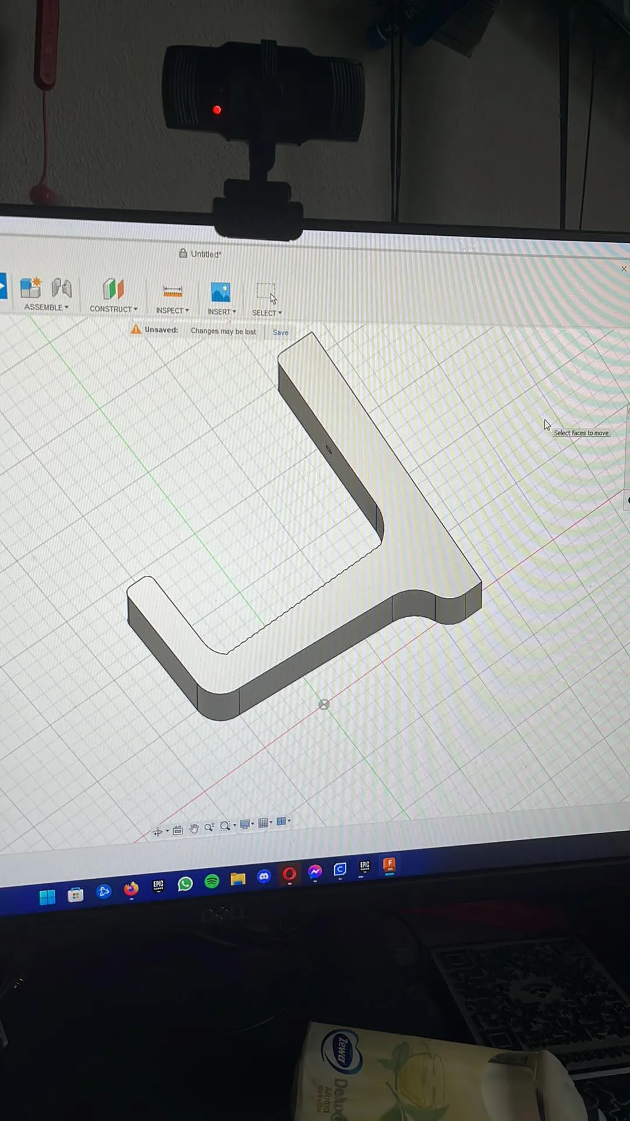Open Grid and Snaps settings
This screenshot has width=630, height=1121.
click(x=264, y=823)
